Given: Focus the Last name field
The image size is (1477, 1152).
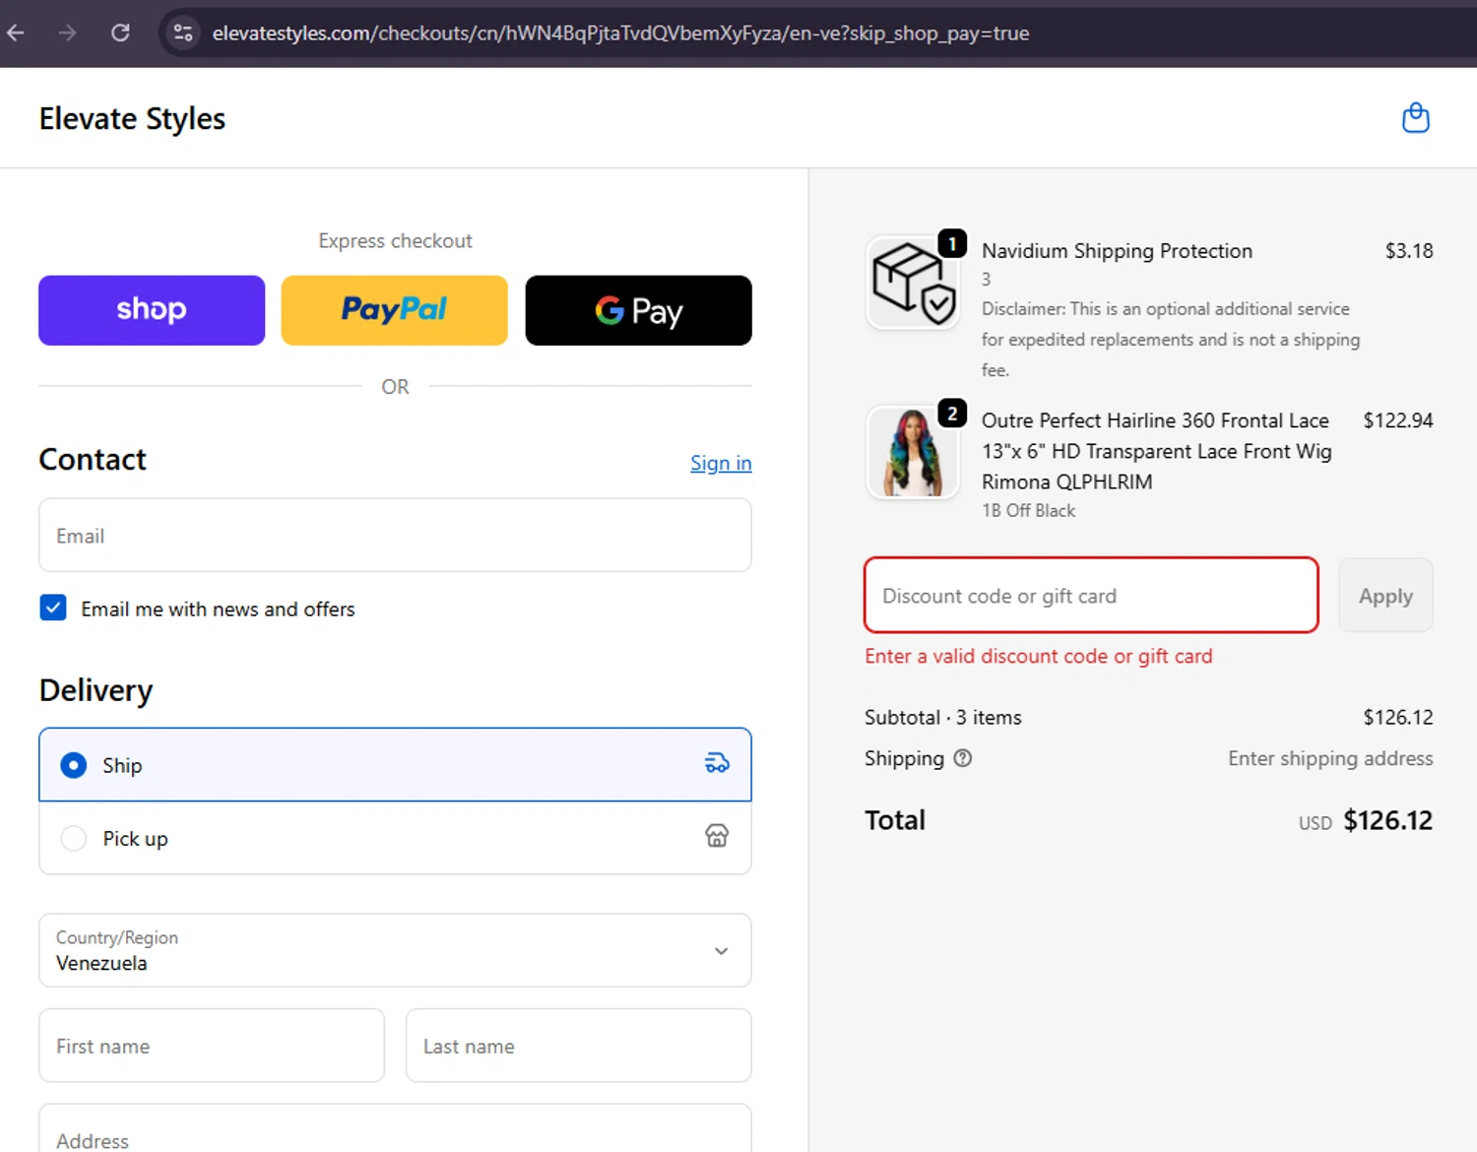Looking at the screenshot, I should point(578,1046).
